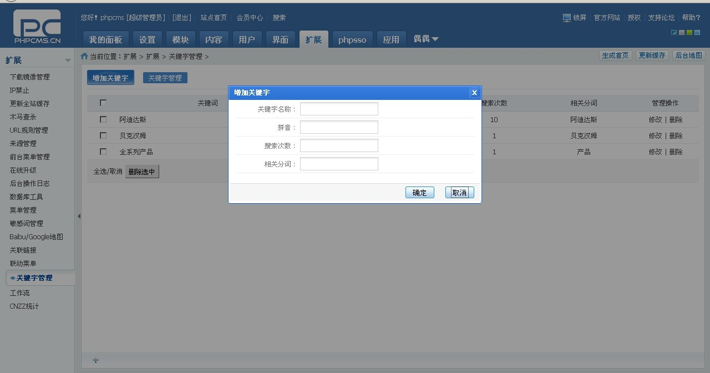Collapse sidebar using the left arrow handle
This screenshot has width=710, height=373.
[79, 216]
